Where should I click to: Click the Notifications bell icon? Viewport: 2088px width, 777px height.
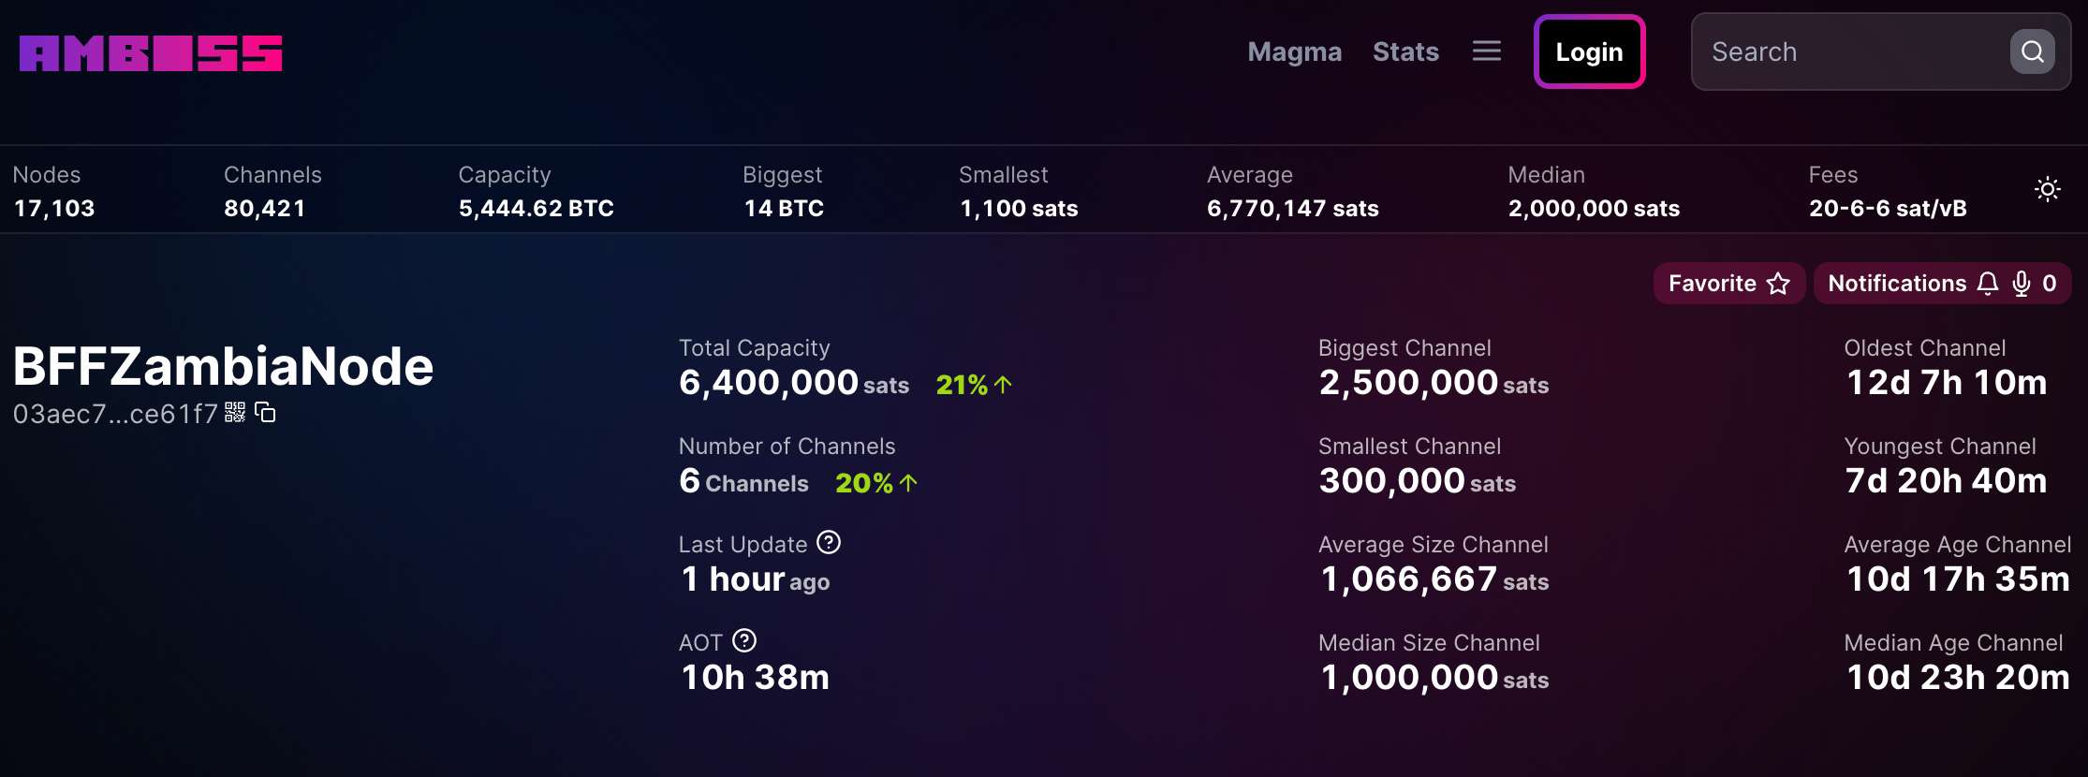(1987, 284)
